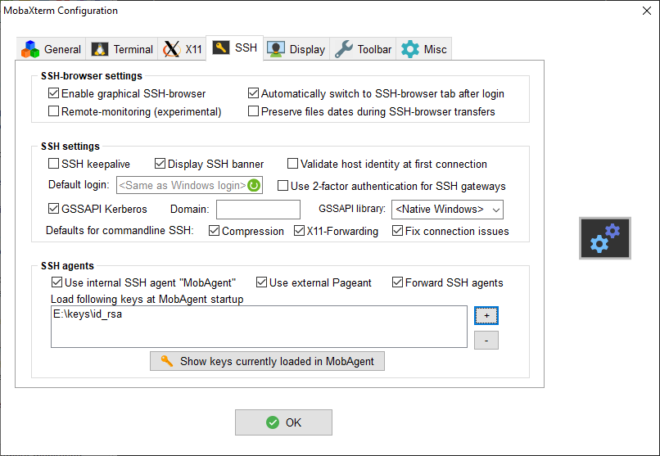660x456 pixels.
Task: Uncheck GSSAPI Kerberos option
Action: point(53,209)
